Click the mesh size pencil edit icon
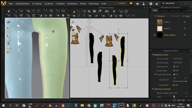This screenshot has width=192, height=108. [x=186, y=93]
